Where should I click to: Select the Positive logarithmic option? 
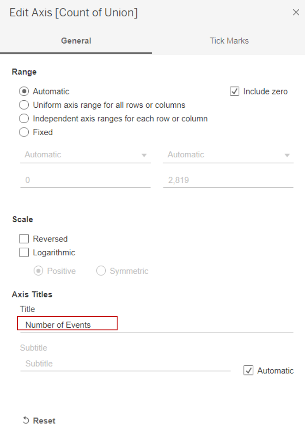[x=39, y=271]
